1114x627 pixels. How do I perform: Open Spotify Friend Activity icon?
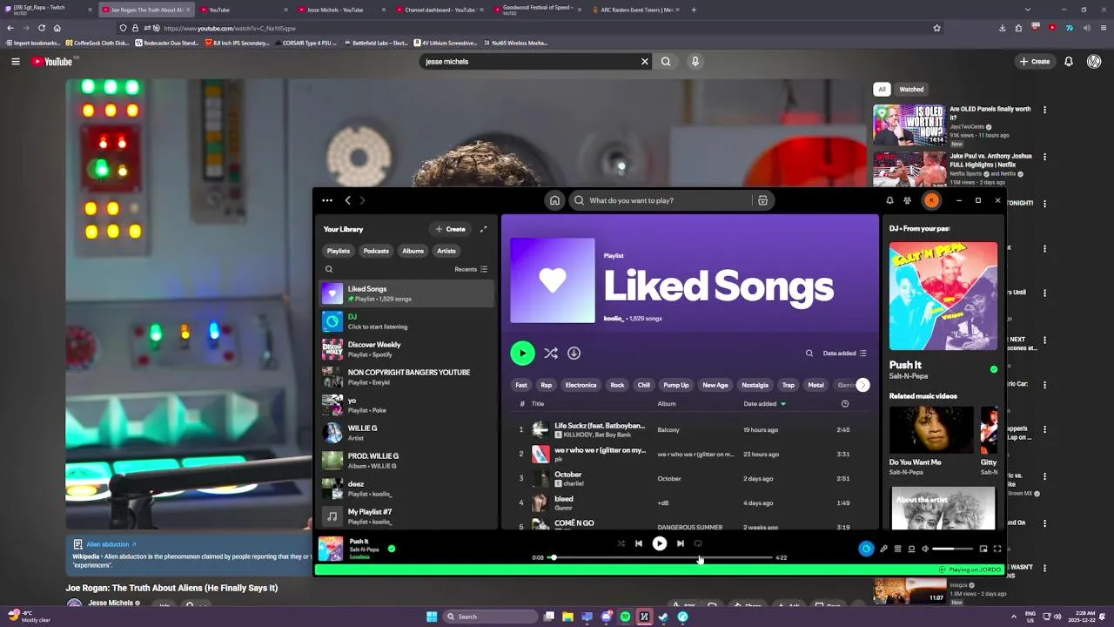[x=908, y=200]
